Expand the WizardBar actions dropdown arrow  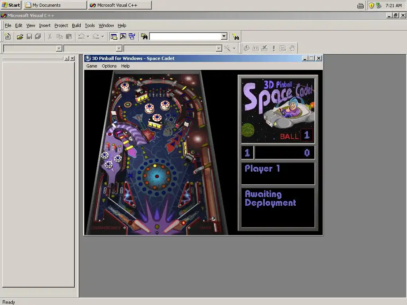click(234, 48)
